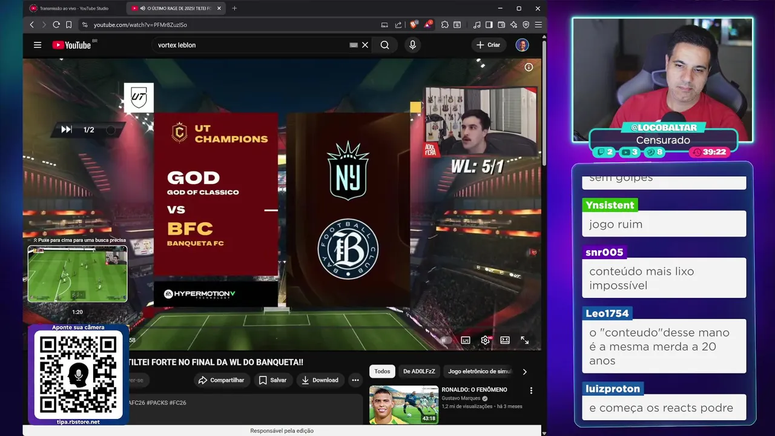Image resolution: width=775 pixels, height=436 pixels.
Task: Click the Leo1754 chat username
Action: point(608,313)
